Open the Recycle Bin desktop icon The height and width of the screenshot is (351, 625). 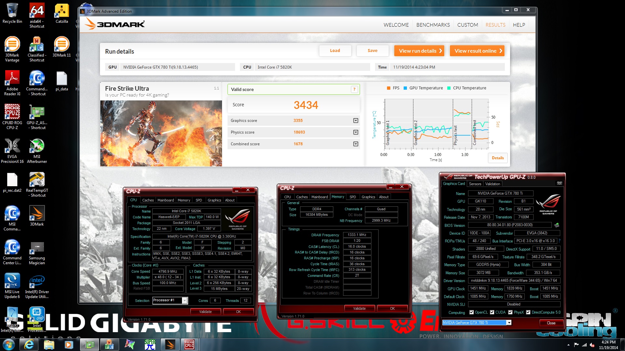click(x=12, y=14)
